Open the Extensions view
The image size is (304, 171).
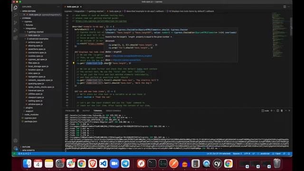pos(15,38)
